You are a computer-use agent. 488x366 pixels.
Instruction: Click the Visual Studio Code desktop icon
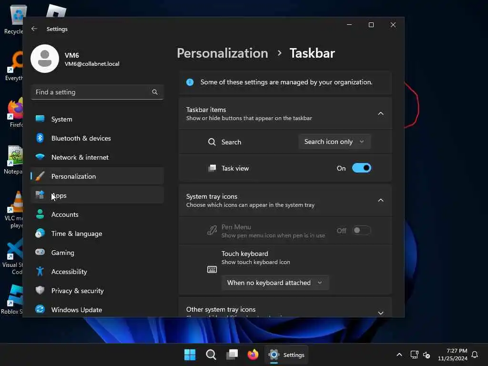pos(13,256)
